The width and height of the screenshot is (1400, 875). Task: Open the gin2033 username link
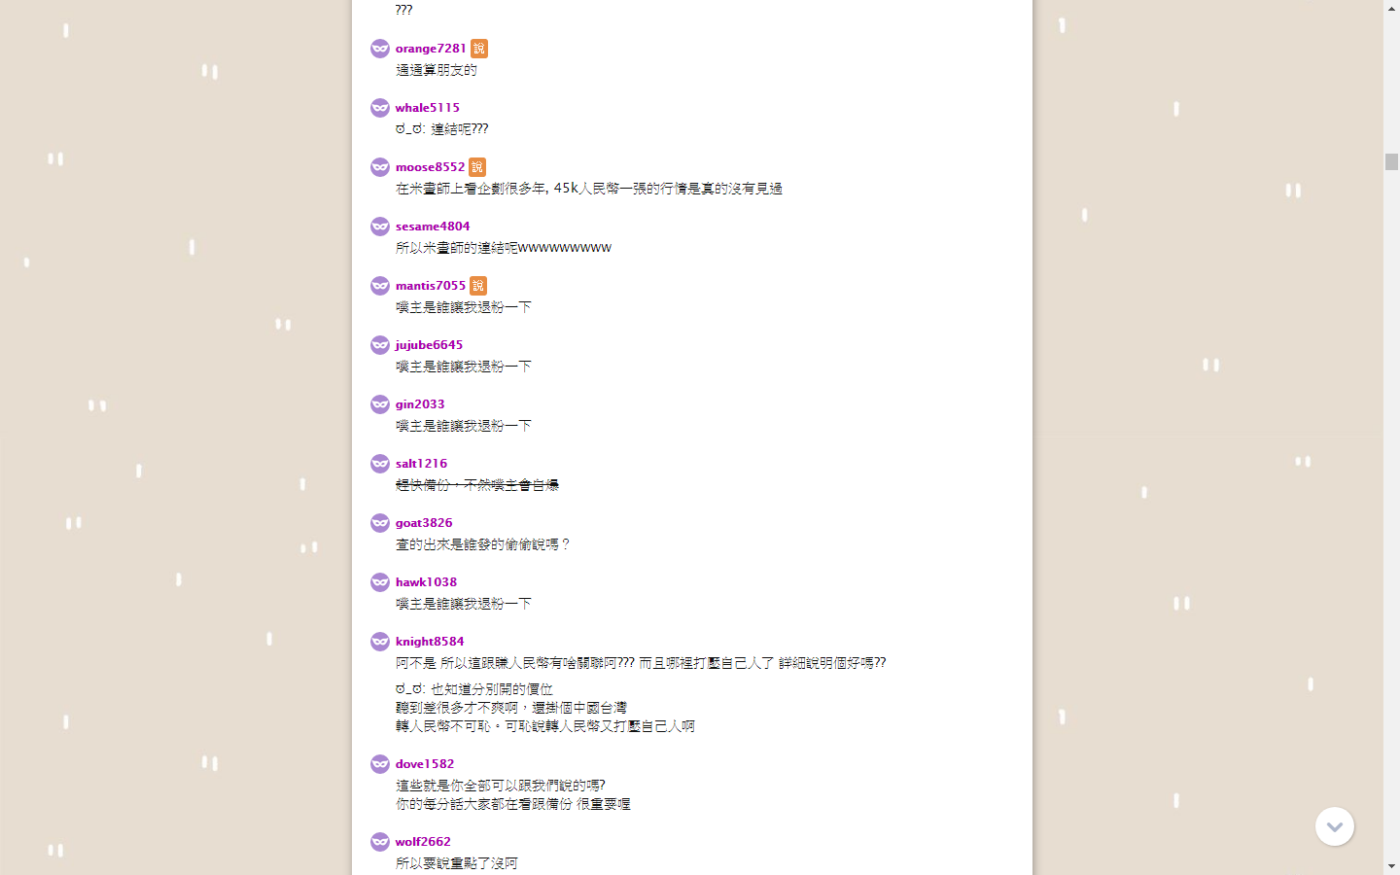point(420,404)
